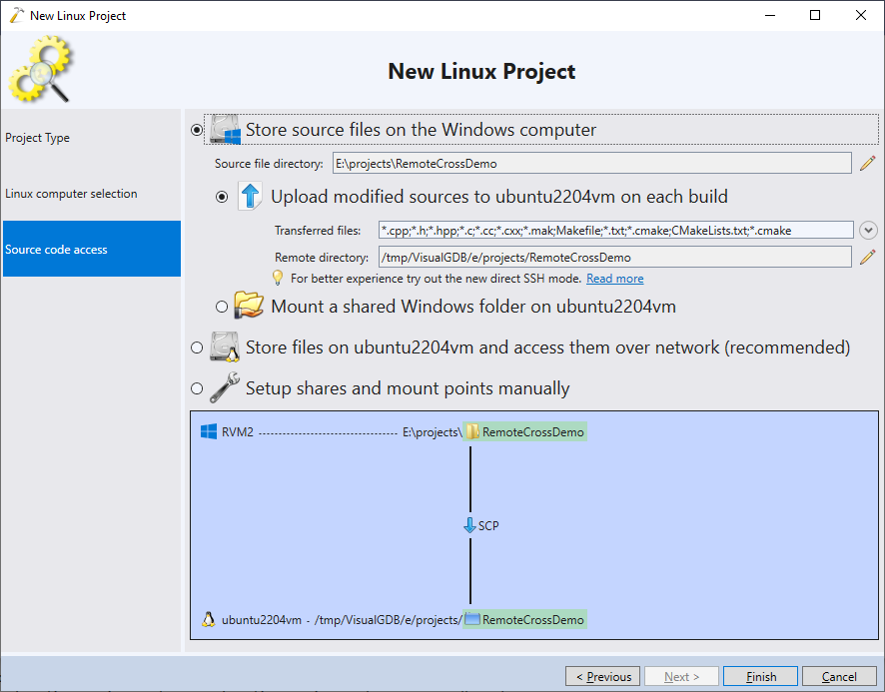
Task: Focus the Source file directory field
Action: click(x=591, y=163)
